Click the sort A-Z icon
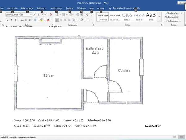Viewport: 186px width, 140px height. coord(87,15)
